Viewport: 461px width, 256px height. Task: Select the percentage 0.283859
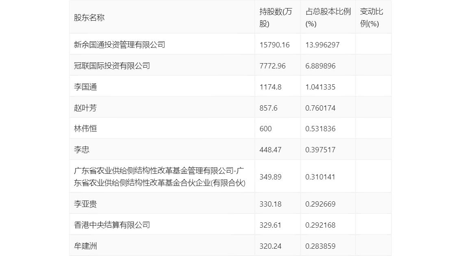click(320, 246)
